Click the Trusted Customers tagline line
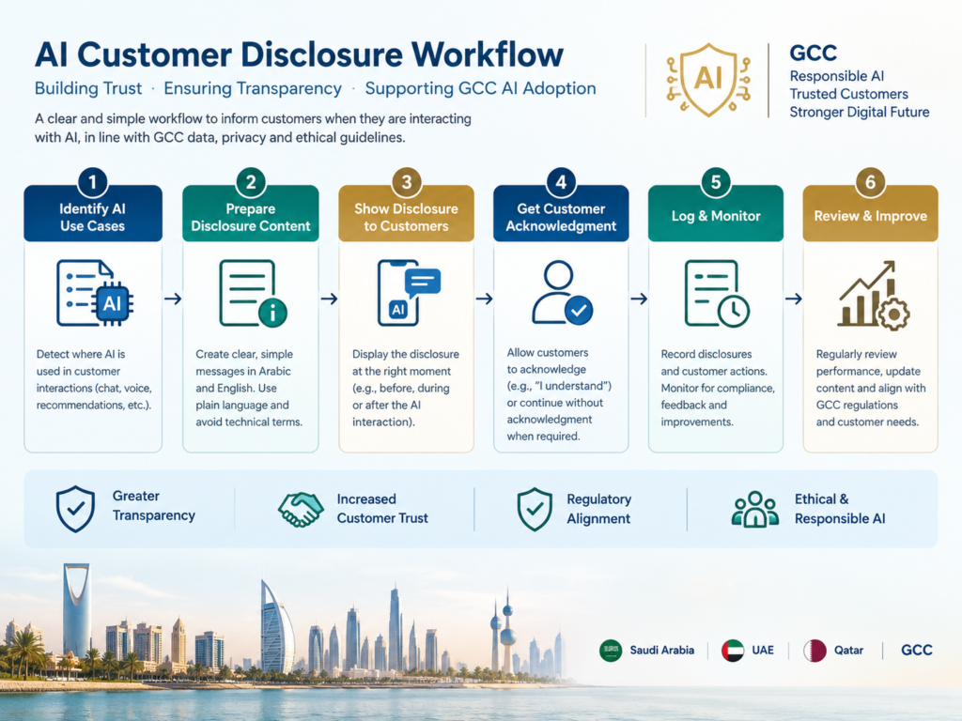Viewport: 962px width, 721px height. [848, 94]
